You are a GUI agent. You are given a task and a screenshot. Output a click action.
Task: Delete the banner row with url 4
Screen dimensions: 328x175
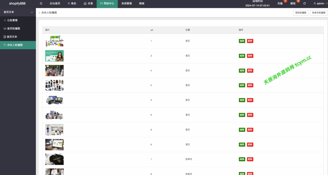(x=250, y=70)
